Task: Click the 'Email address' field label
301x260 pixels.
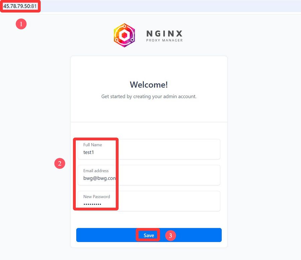Action: pos(96,171)
